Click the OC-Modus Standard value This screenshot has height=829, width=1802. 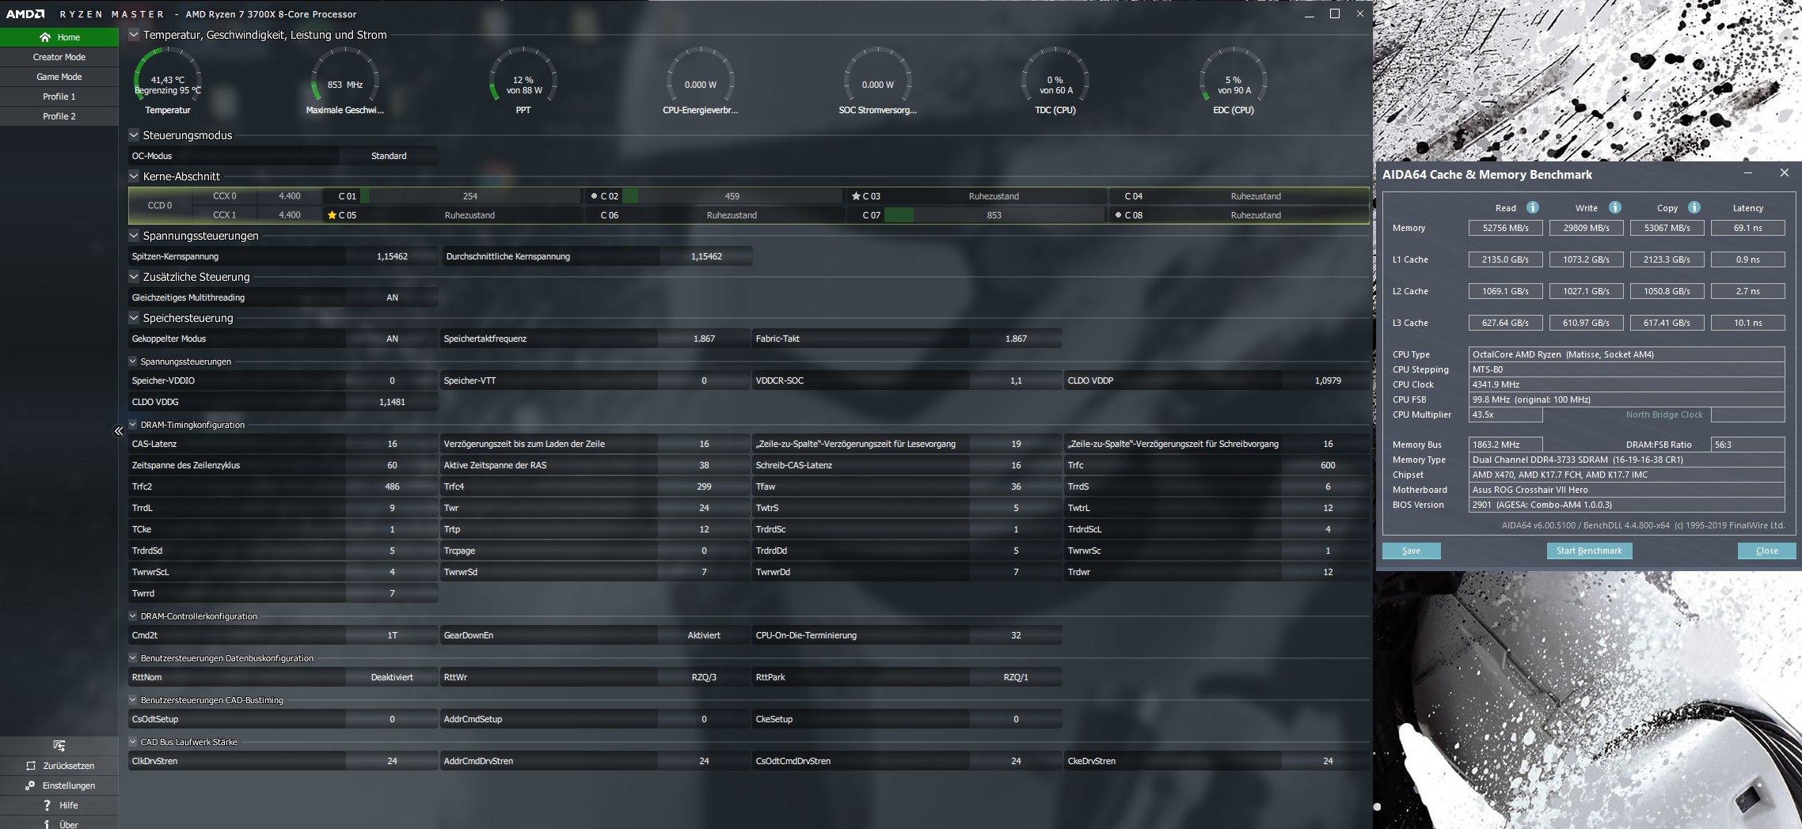pyautogui.click(x=389, y=156)
